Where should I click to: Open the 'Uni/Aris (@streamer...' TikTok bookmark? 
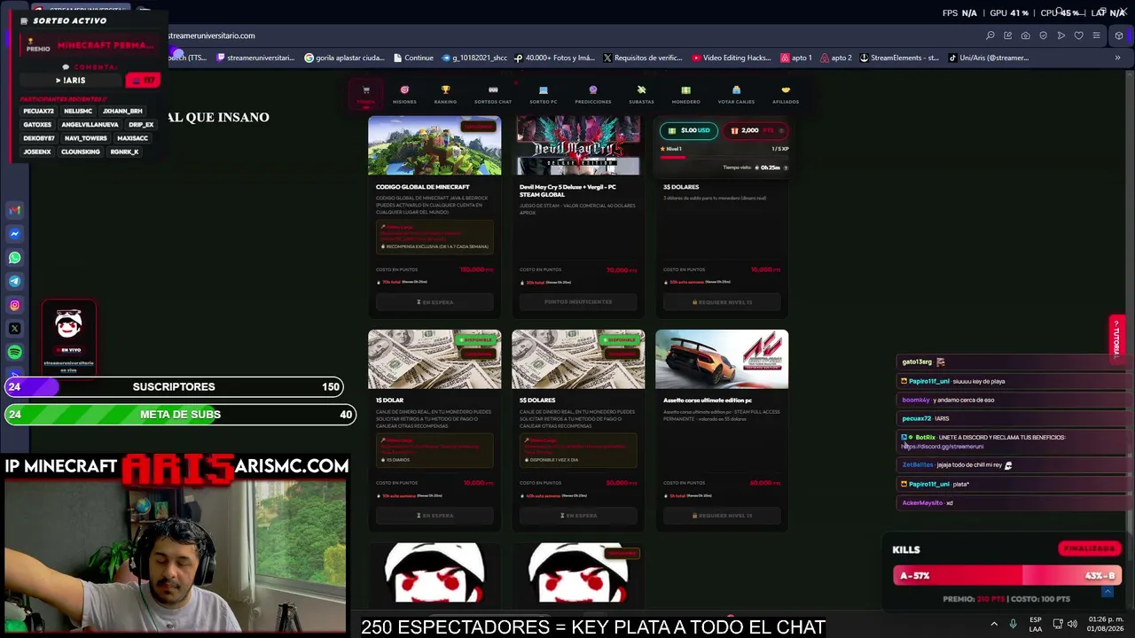coord(989,58)
